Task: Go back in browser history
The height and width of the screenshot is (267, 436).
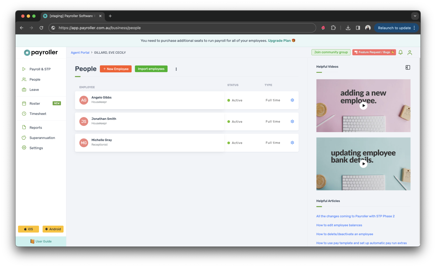Action: [x=22, y=28]
